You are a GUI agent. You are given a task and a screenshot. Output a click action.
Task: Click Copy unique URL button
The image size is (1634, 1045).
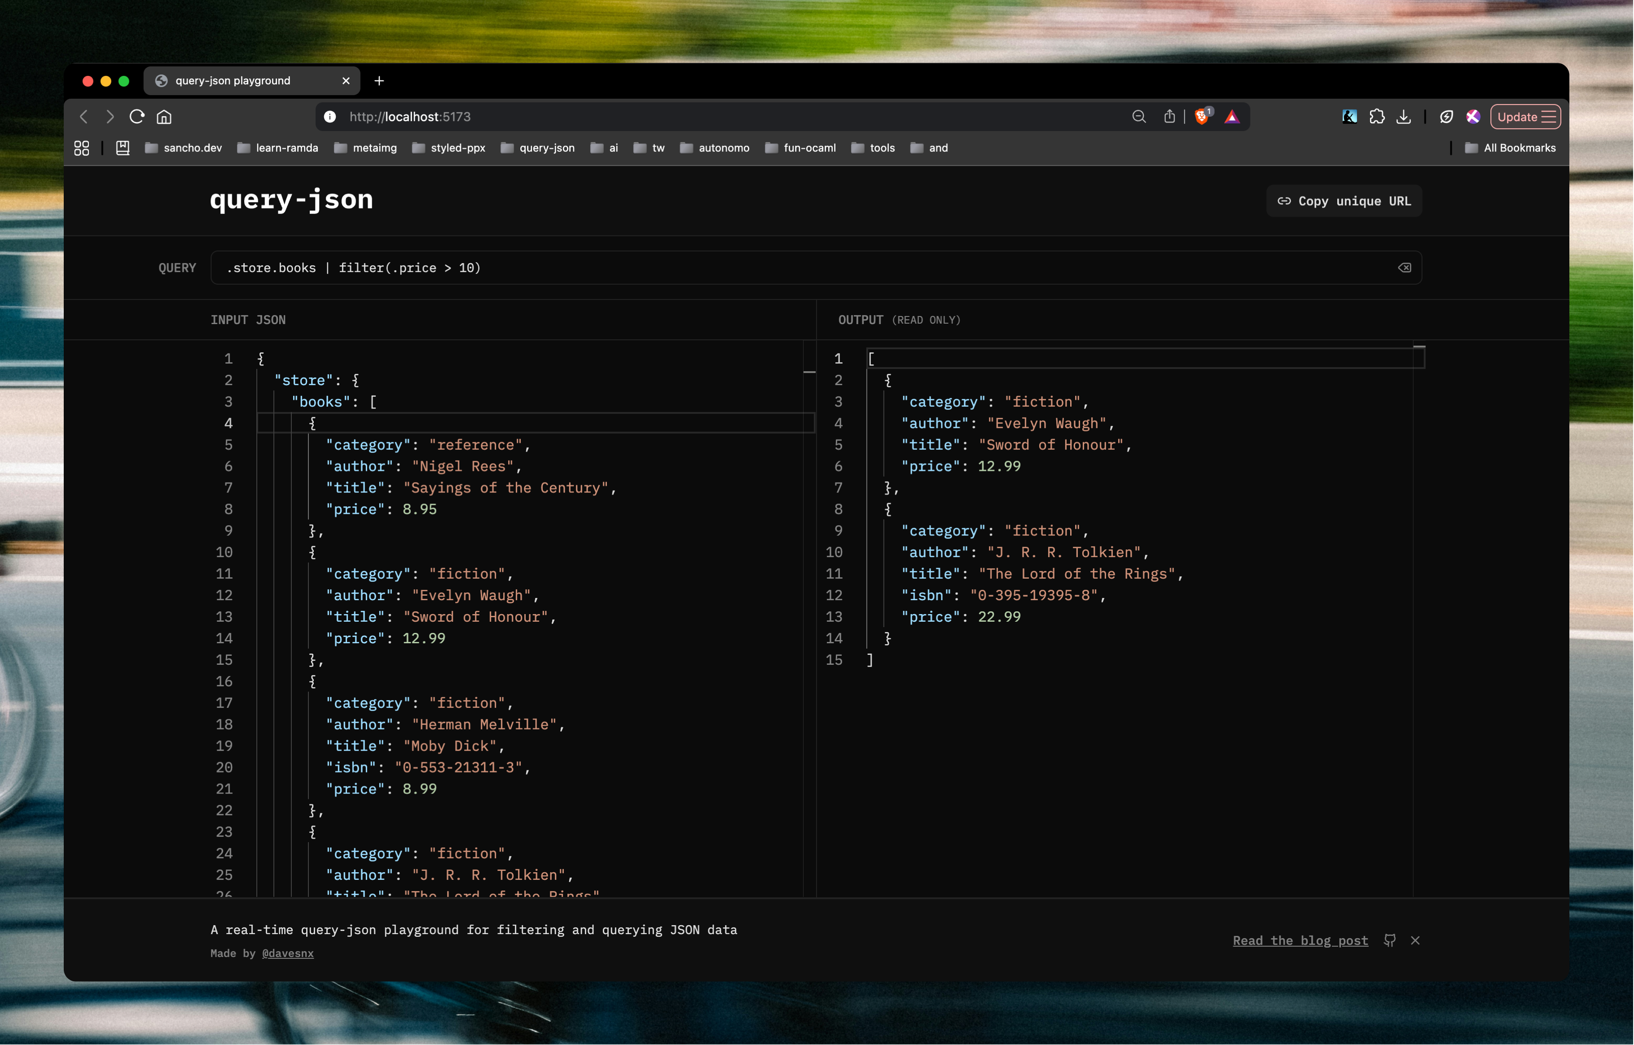[x=1344, y=201]
